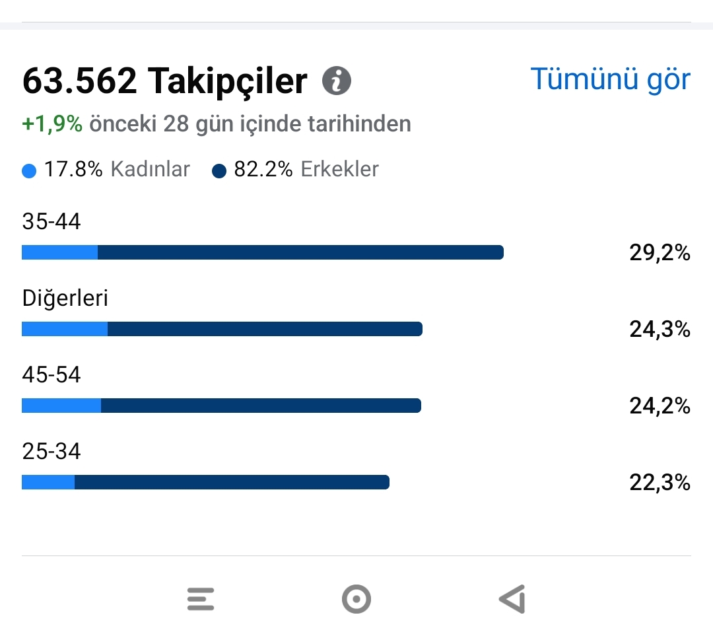713x642 pixels.
Task: Click the light blue Kadınlar legend dot
Action: [x=29, y=171]
